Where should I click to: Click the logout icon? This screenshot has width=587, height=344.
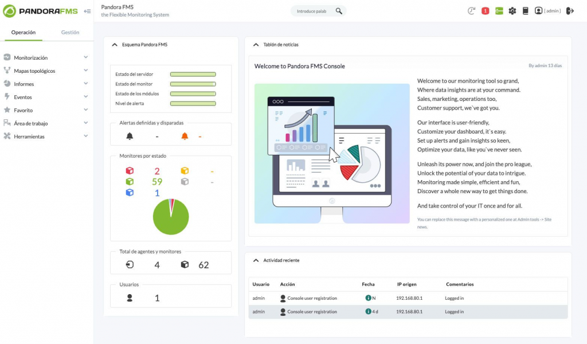coord(570,11)
